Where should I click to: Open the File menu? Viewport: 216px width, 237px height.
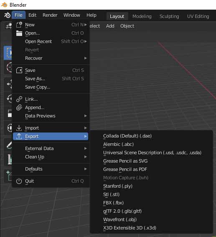pyautogui.click(x=18, y=15)
